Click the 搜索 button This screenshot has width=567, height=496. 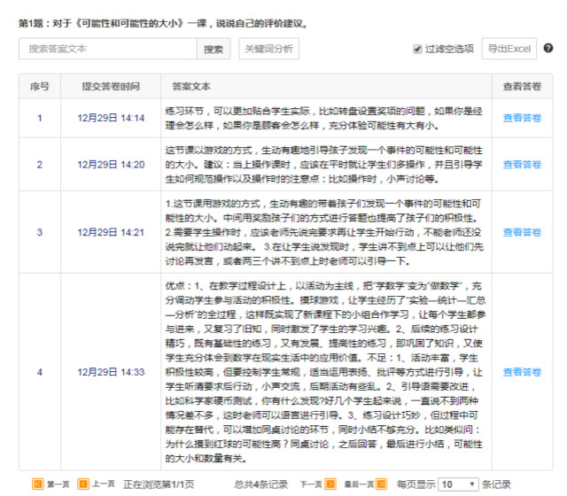[214, 49]
